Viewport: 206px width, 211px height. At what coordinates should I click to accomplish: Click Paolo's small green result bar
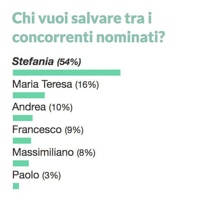tap(16, 186)
